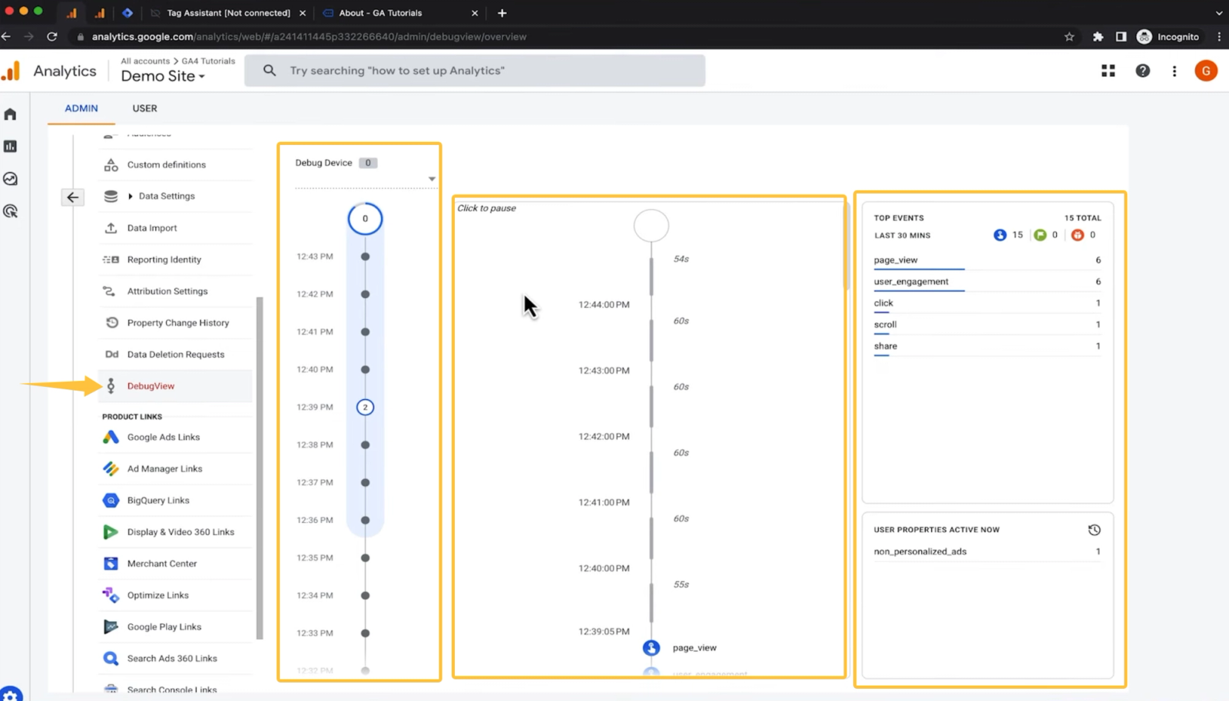Open the Help question mark icon
The width and height of the screenshot is (1229, 701).
click(x=1142, y=71)
